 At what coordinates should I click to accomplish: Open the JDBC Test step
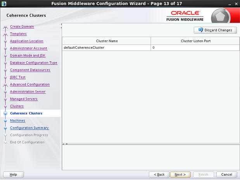tap(18, 77)
